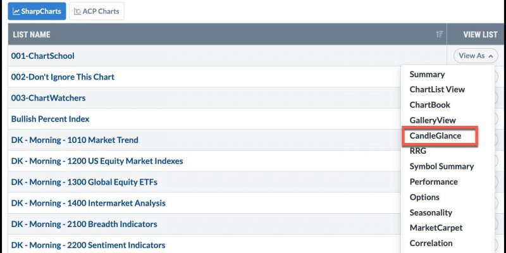Open the Bullish Percent Index list
The height and width of the screenshot is (253, 506).
click(50, 119)
